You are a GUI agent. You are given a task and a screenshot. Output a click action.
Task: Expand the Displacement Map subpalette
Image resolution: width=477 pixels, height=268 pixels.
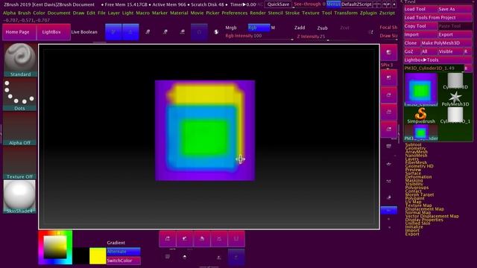point(424,209)
